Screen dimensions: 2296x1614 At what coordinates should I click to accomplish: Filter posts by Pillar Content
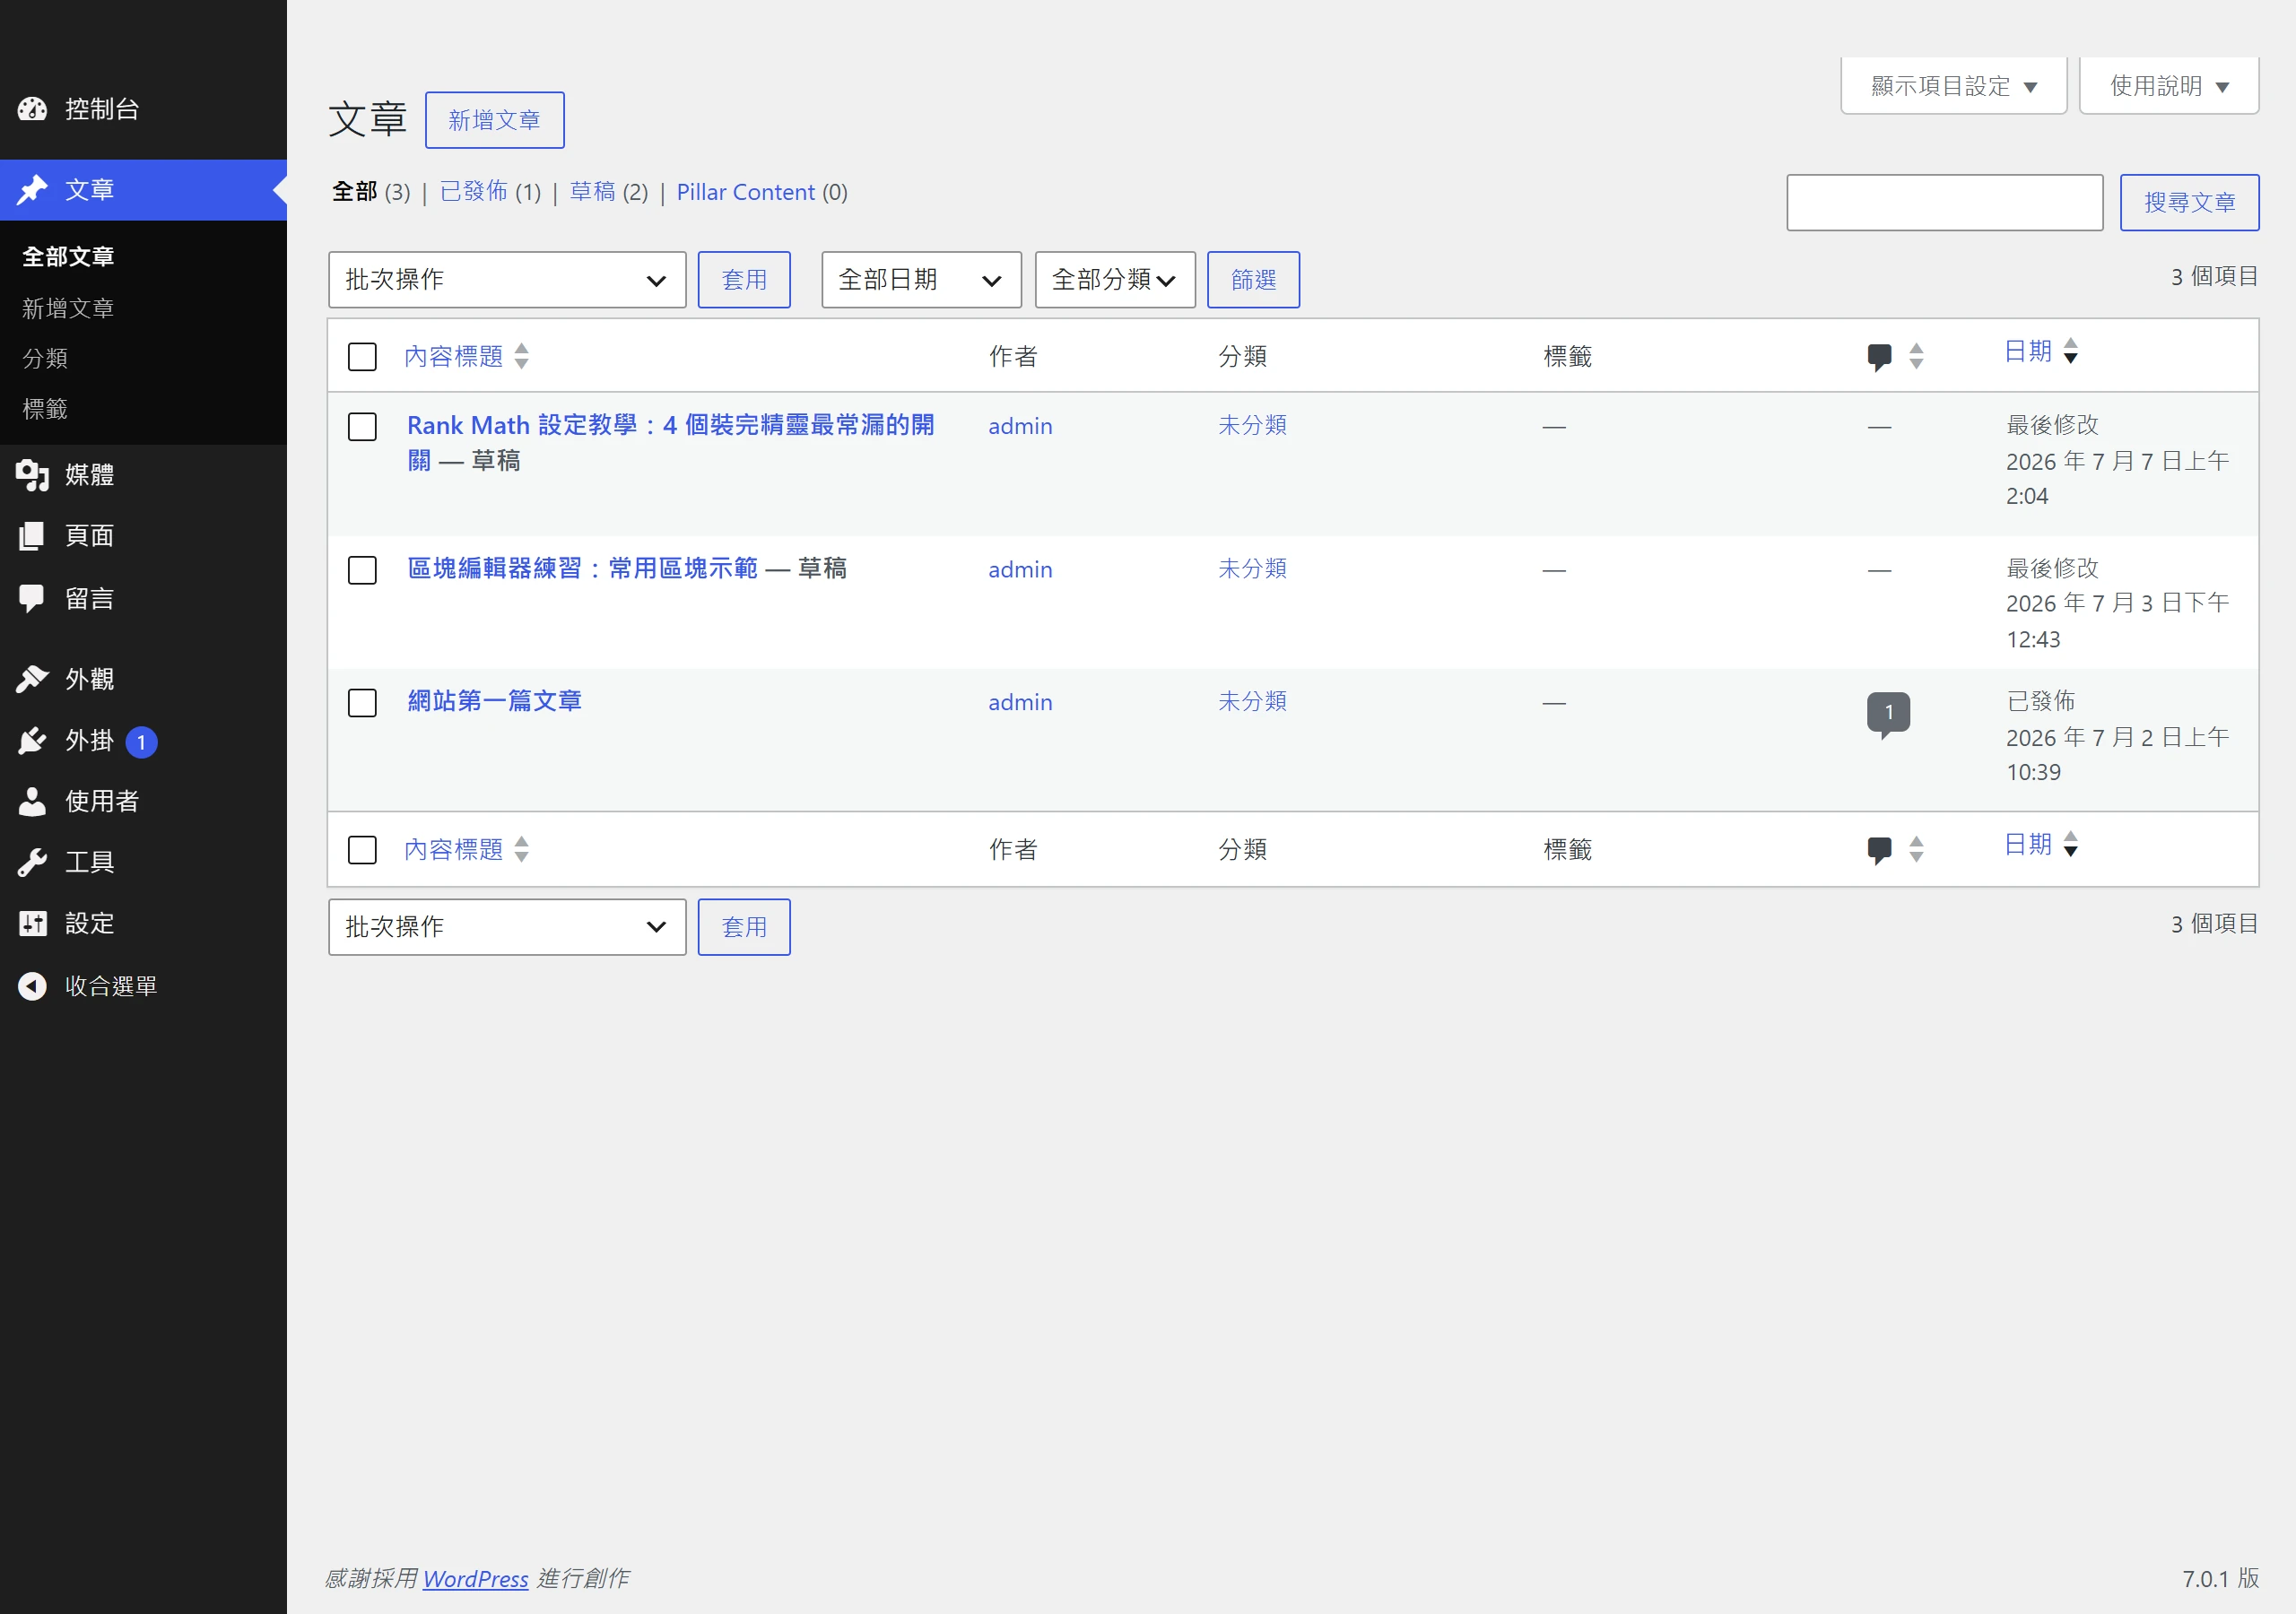tap(746, 192)
